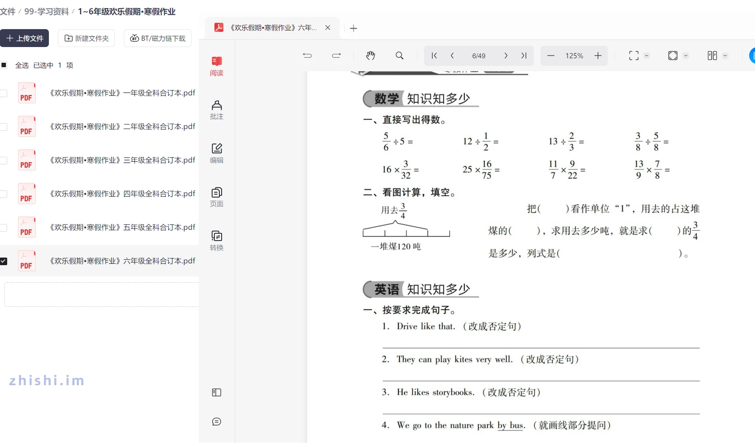Check the 五年级全科合订本 file checkbox
Screen dimensions: 755x443
coord(4,228)
